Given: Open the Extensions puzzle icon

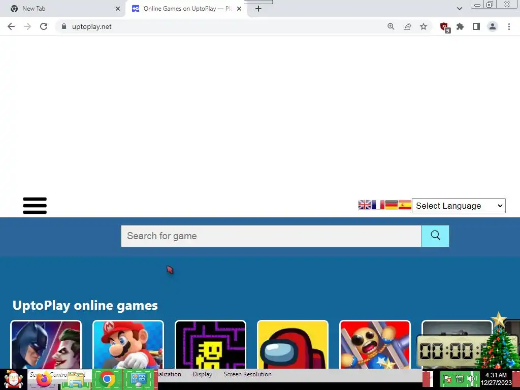Looking at the screenshot, I should point(460,26).
